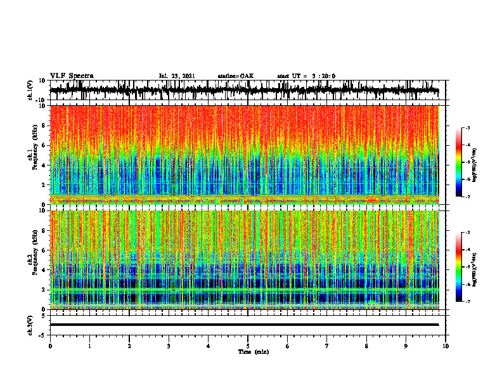The width and height of the screenshot is (502, 388).
Task: Click the time axis tick "9"
Action: pos(406,346)
